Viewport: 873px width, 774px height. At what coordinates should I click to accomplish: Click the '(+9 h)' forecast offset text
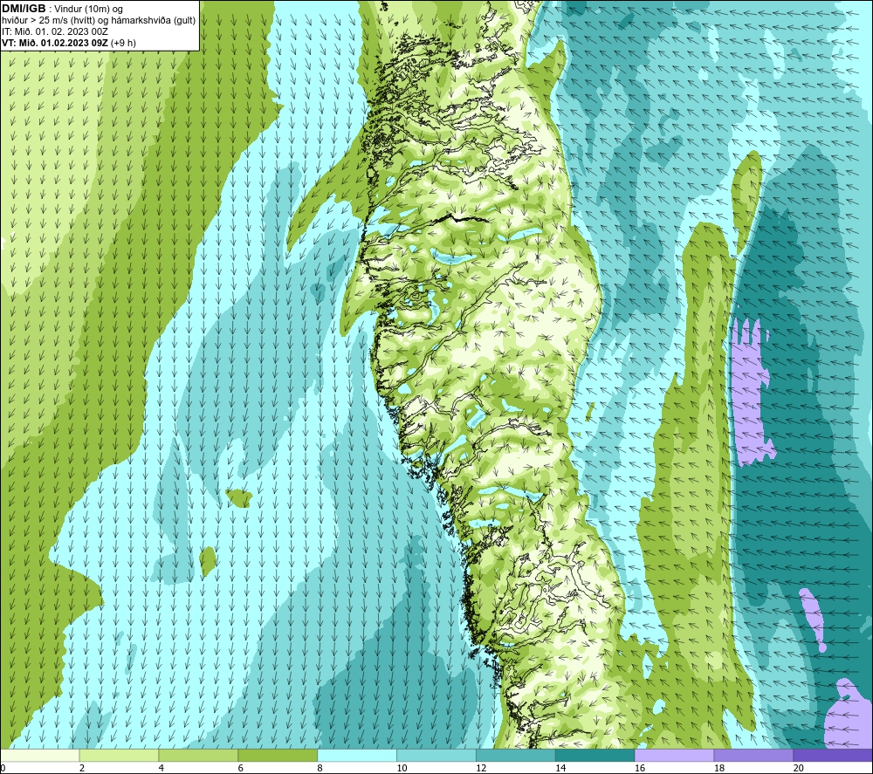click(x=124, y=43)
